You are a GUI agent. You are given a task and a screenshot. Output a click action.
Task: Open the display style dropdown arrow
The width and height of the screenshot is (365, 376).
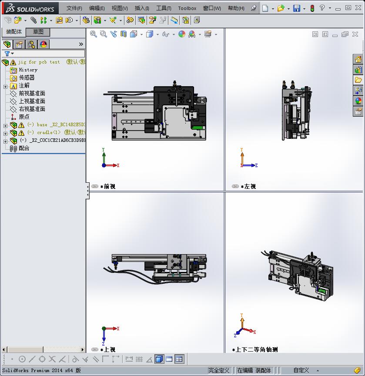[x=157, y=34]
